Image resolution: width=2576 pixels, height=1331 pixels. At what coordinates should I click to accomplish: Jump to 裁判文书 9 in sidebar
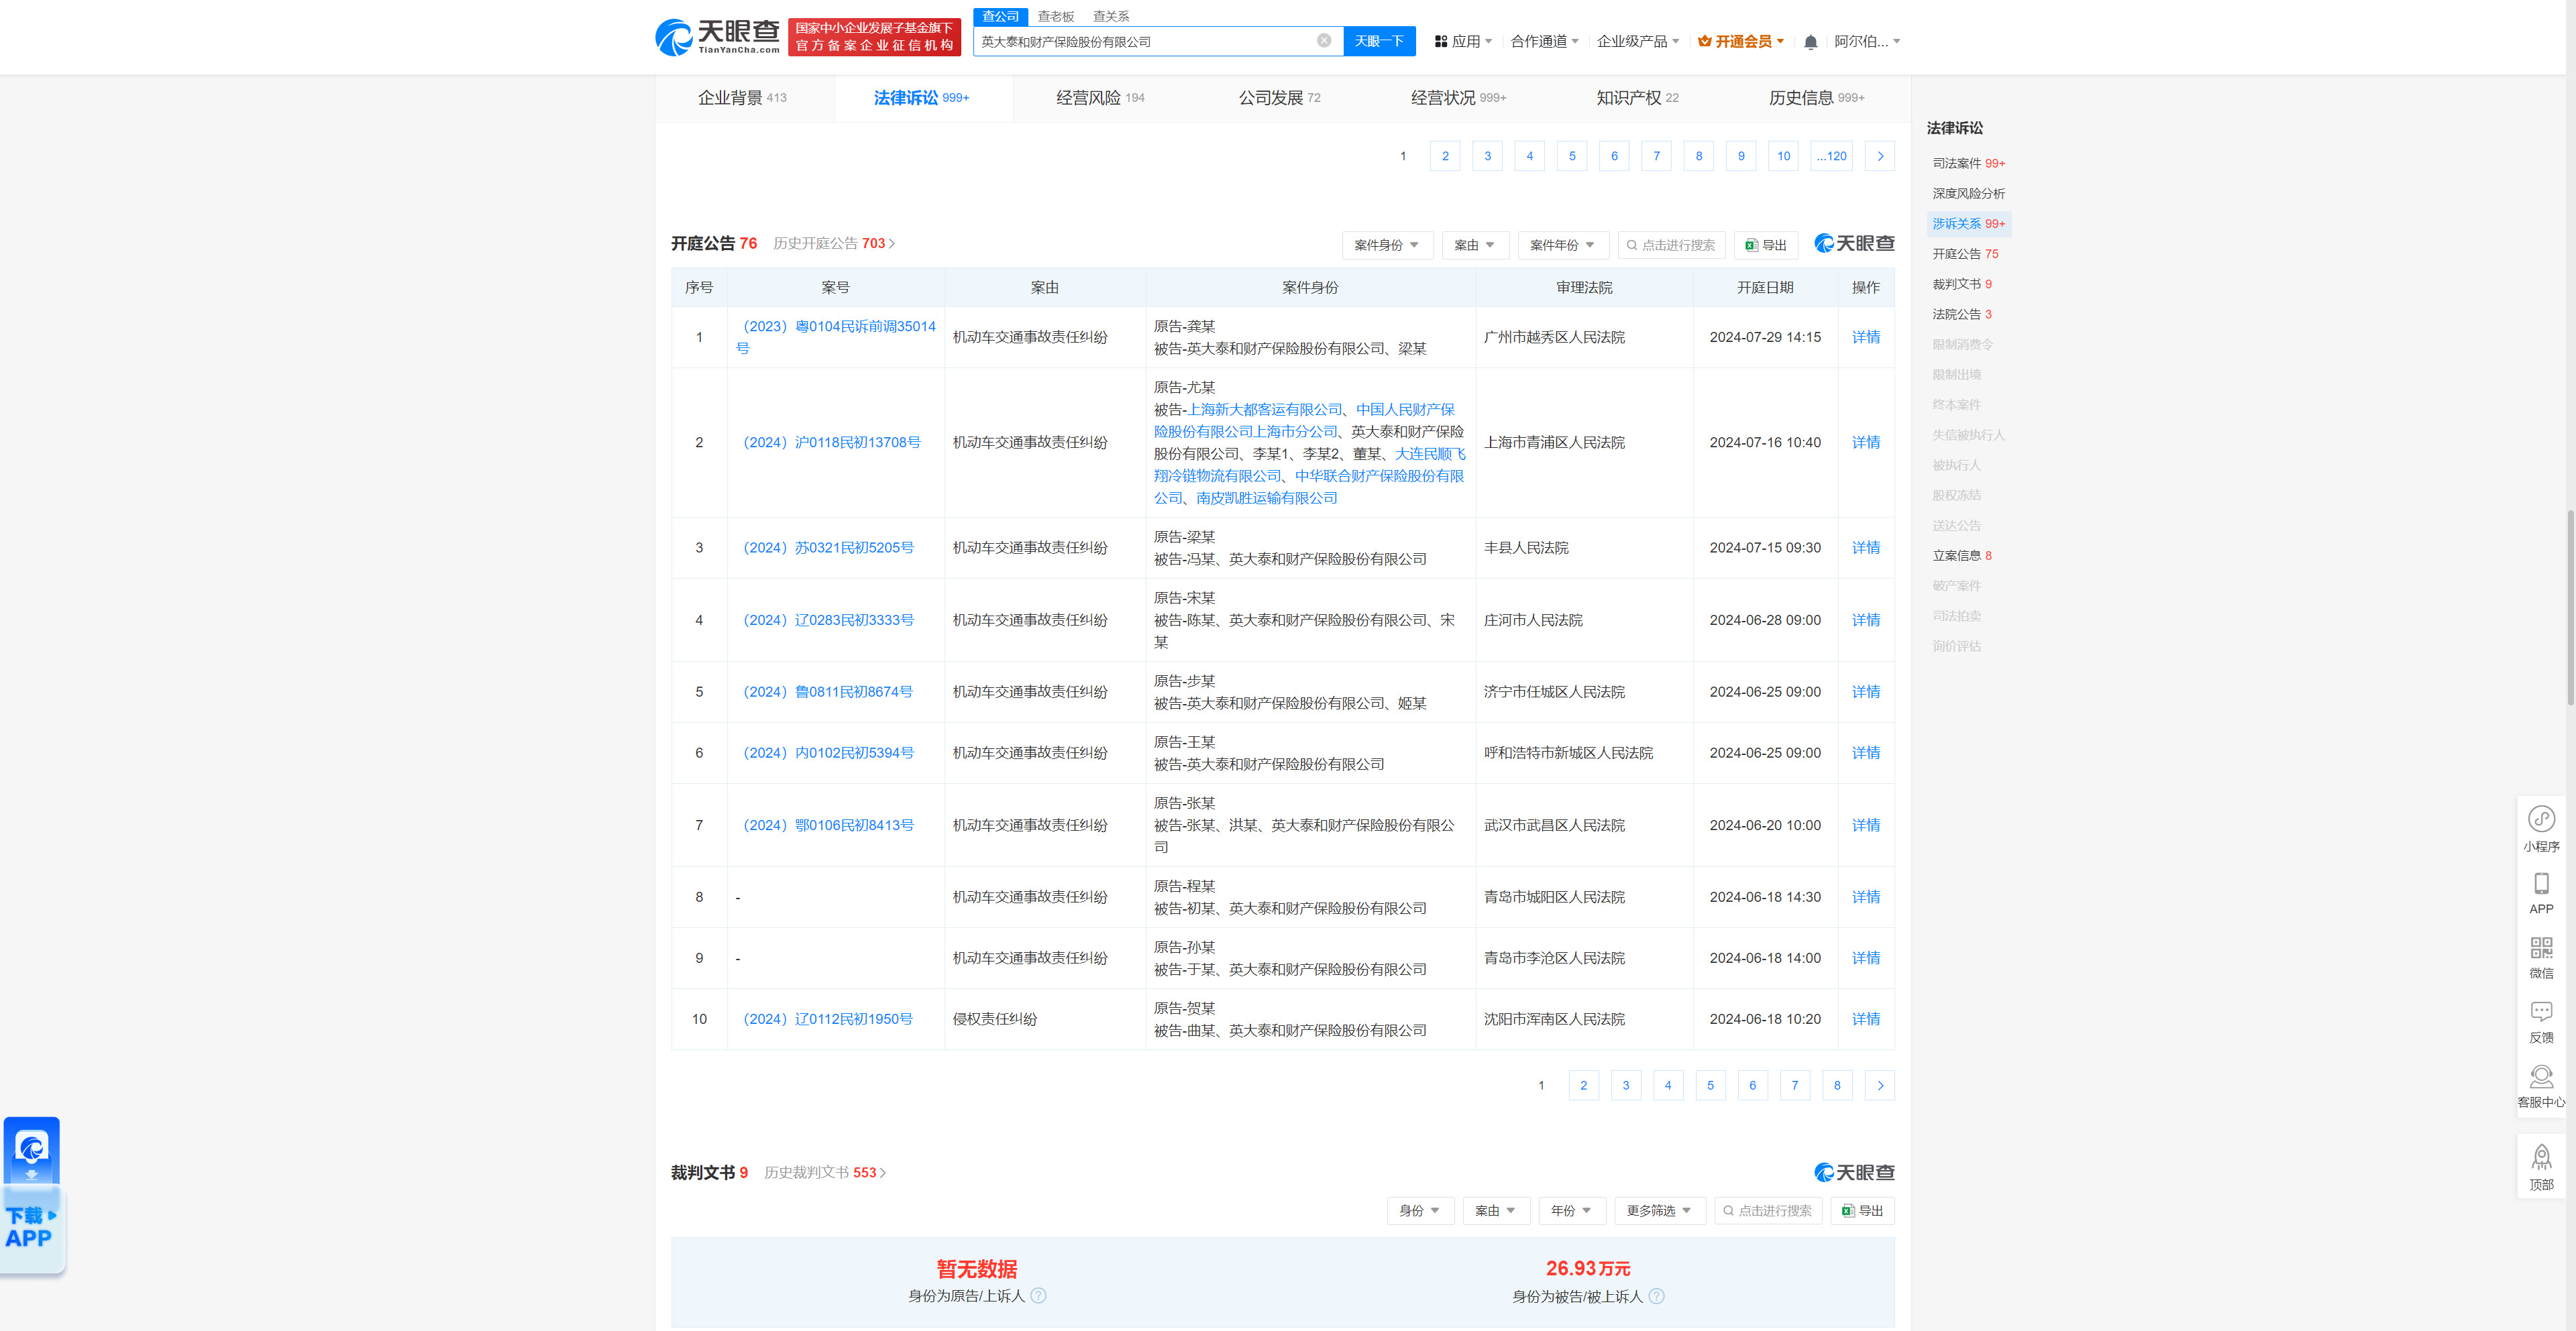point(1961,284)
